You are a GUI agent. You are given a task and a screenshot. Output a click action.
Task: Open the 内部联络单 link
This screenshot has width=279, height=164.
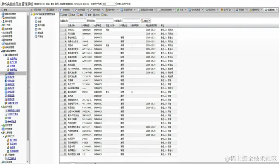[x=14, y=151]
